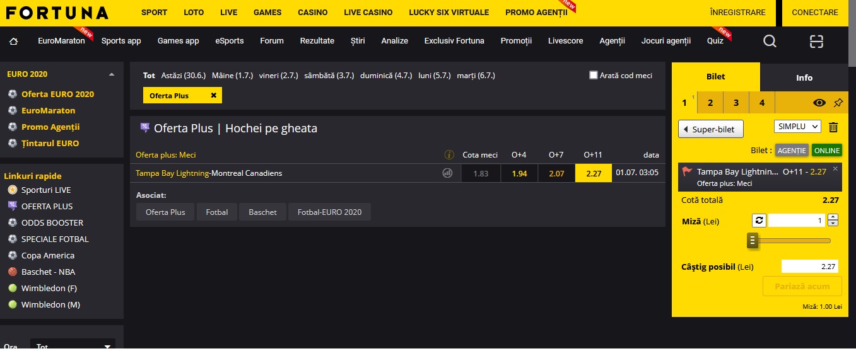Open match statistics bar-chart icon

click(447, 173)
